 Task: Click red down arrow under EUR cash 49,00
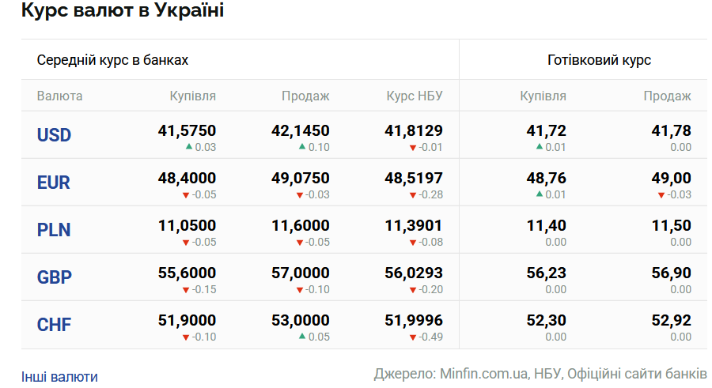point(661,195)
